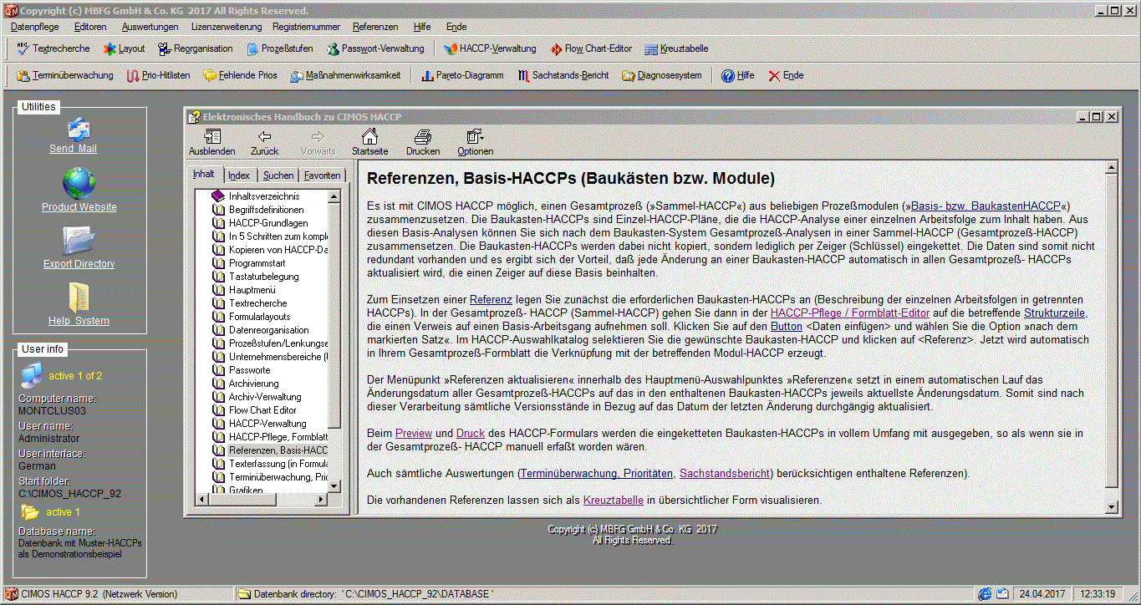Click the Druck link in the article
This screenshot has height=605, width=1141.
[471, 433]
